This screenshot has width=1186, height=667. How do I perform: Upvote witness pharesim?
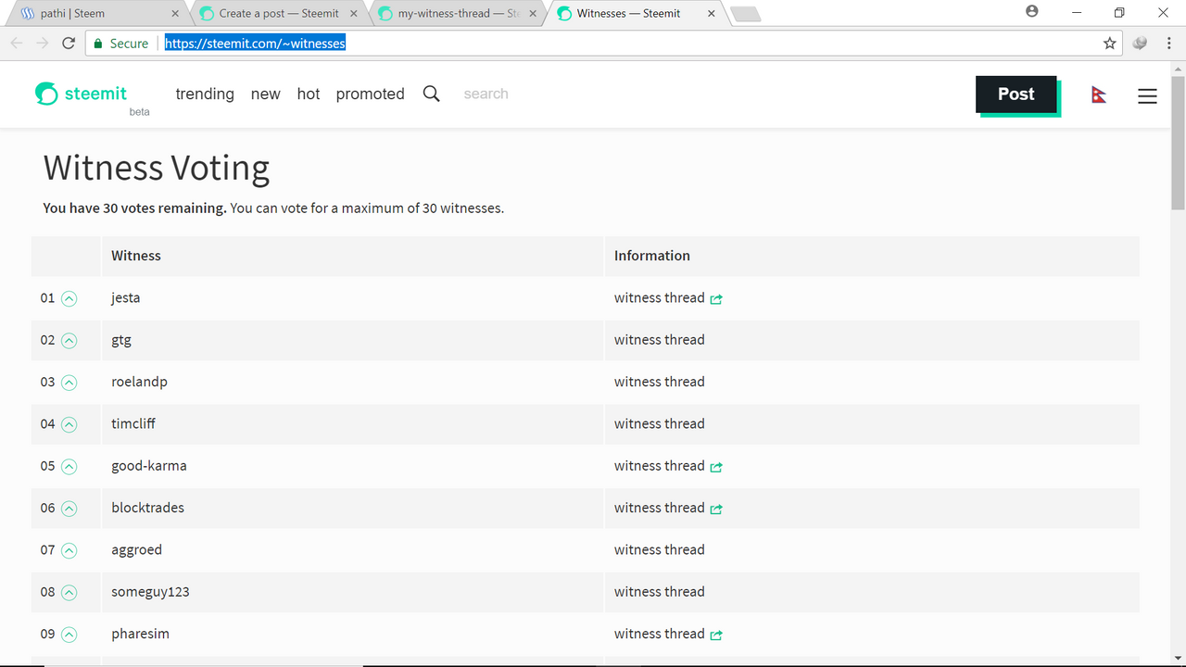pos(69,635)
